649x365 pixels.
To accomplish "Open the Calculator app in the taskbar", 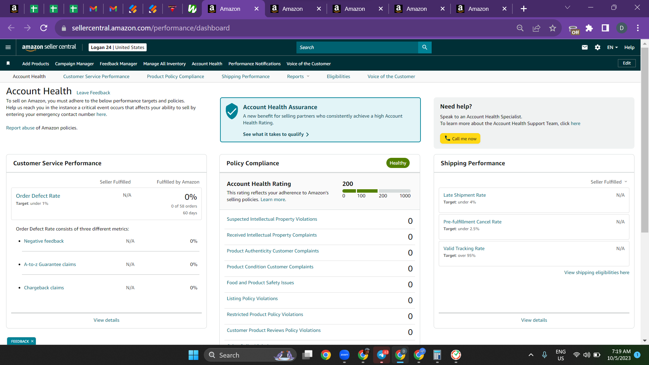I will [437, 355].
